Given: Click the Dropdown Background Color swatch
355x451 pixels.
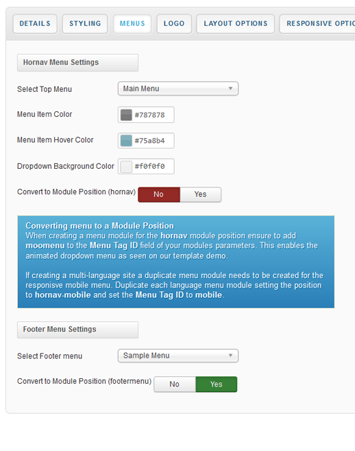Looking at the screenshot, I should click(126, 167).
